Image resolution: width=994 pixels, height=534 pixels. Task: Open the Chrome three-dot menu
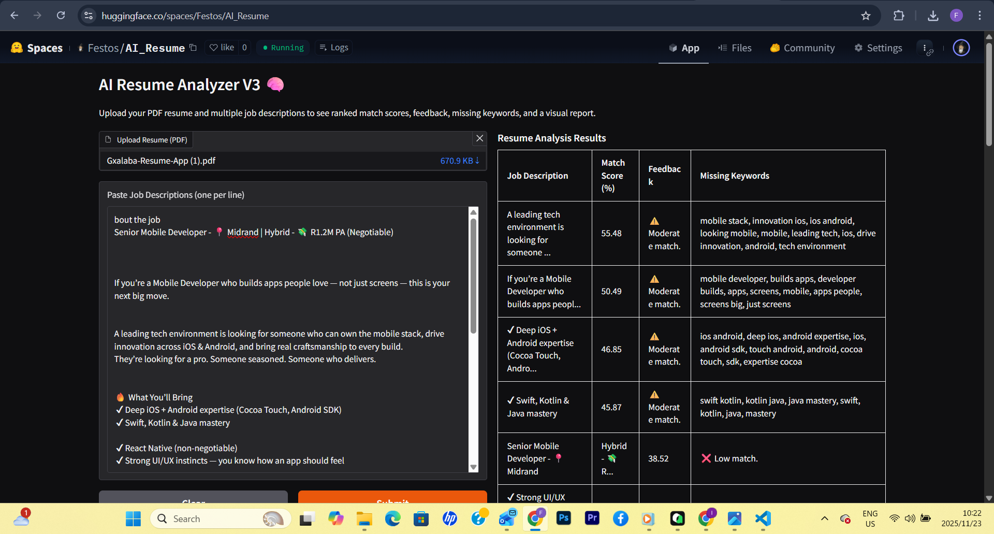980,16
